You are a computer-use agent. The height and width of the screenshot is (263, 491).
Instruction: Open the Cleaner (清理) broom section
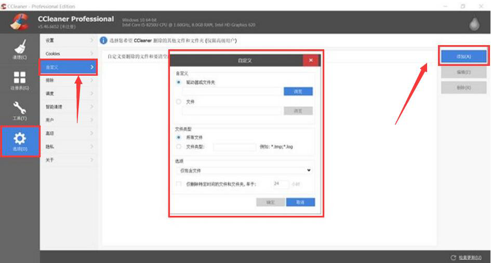20,49
